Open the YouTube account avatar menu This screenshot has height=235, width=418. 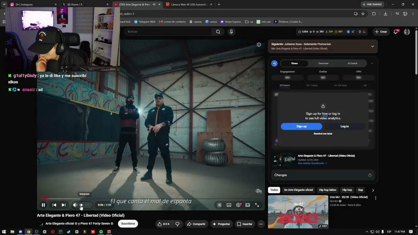click(407, 32)
